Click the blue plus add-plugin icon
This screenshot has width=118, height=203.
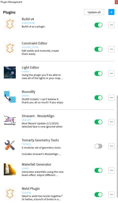(111, 12)
